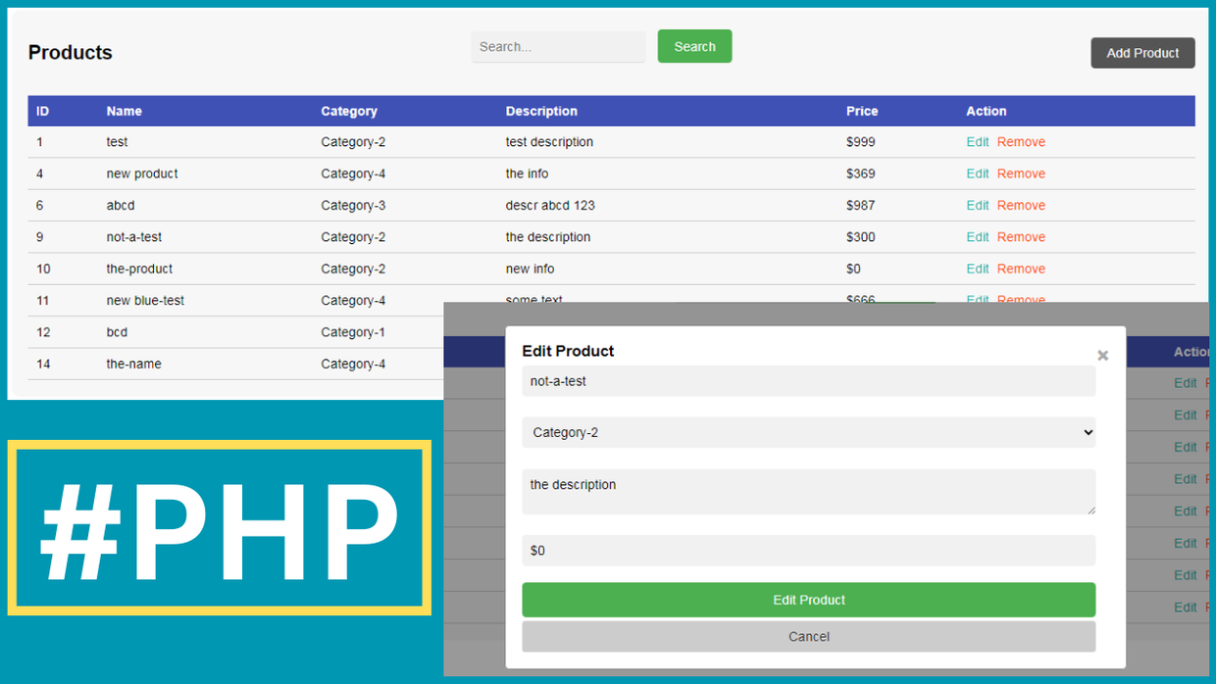Screen dimensions: 1216x684
Task: Remove the product new blue-test
Action: click(x=1021, y=300)
